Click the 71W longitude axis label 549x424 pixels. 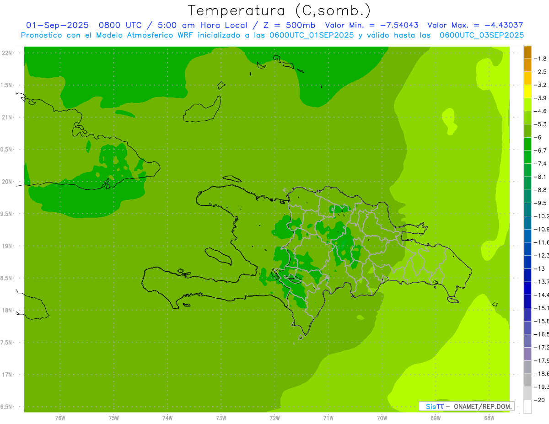[x=328, y=418]
